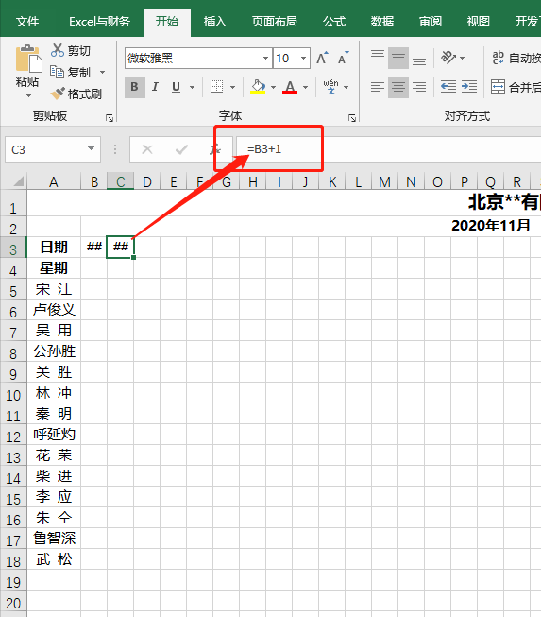Click the Paste clipboard icon
This screenshot has height=617, width=541.
[x=27, y=59]
